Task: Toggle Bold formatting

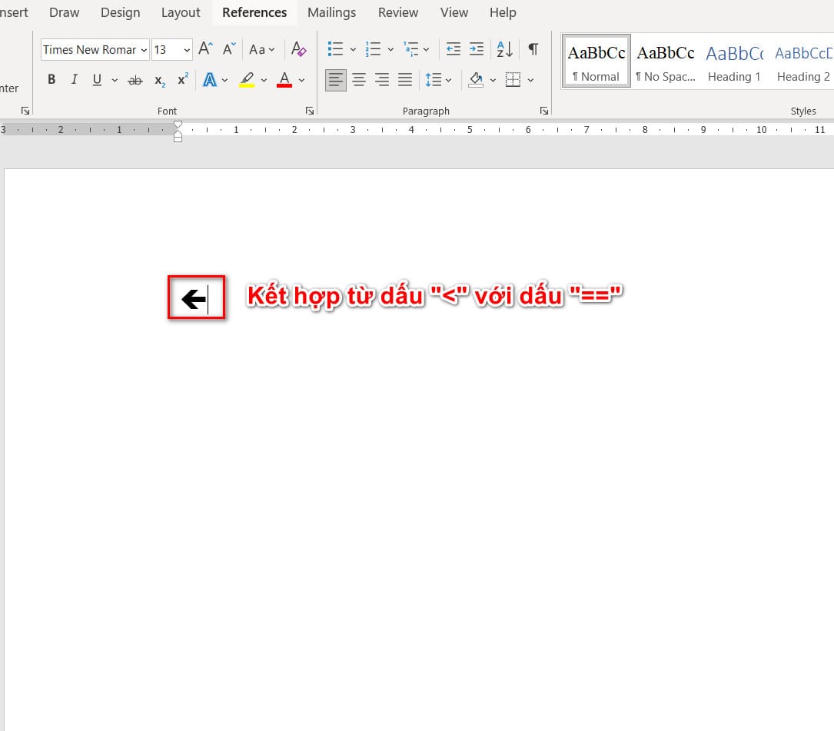Action: pos(52,80)
